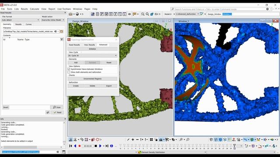Click the four-squares grid icon in bottom toolbar
The image size is (280, 157).
point(151,140)
